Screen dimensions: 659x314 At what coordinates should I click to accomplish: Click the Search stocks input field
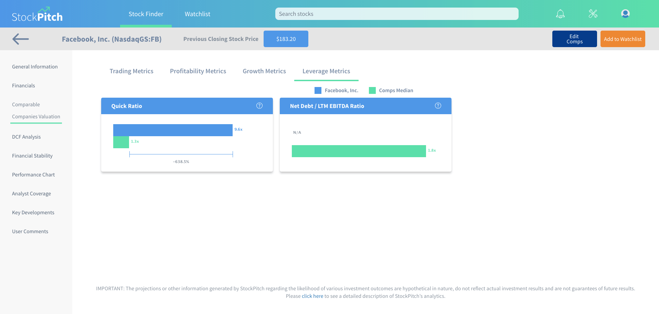pyautogui.click(x=396, y=14)
